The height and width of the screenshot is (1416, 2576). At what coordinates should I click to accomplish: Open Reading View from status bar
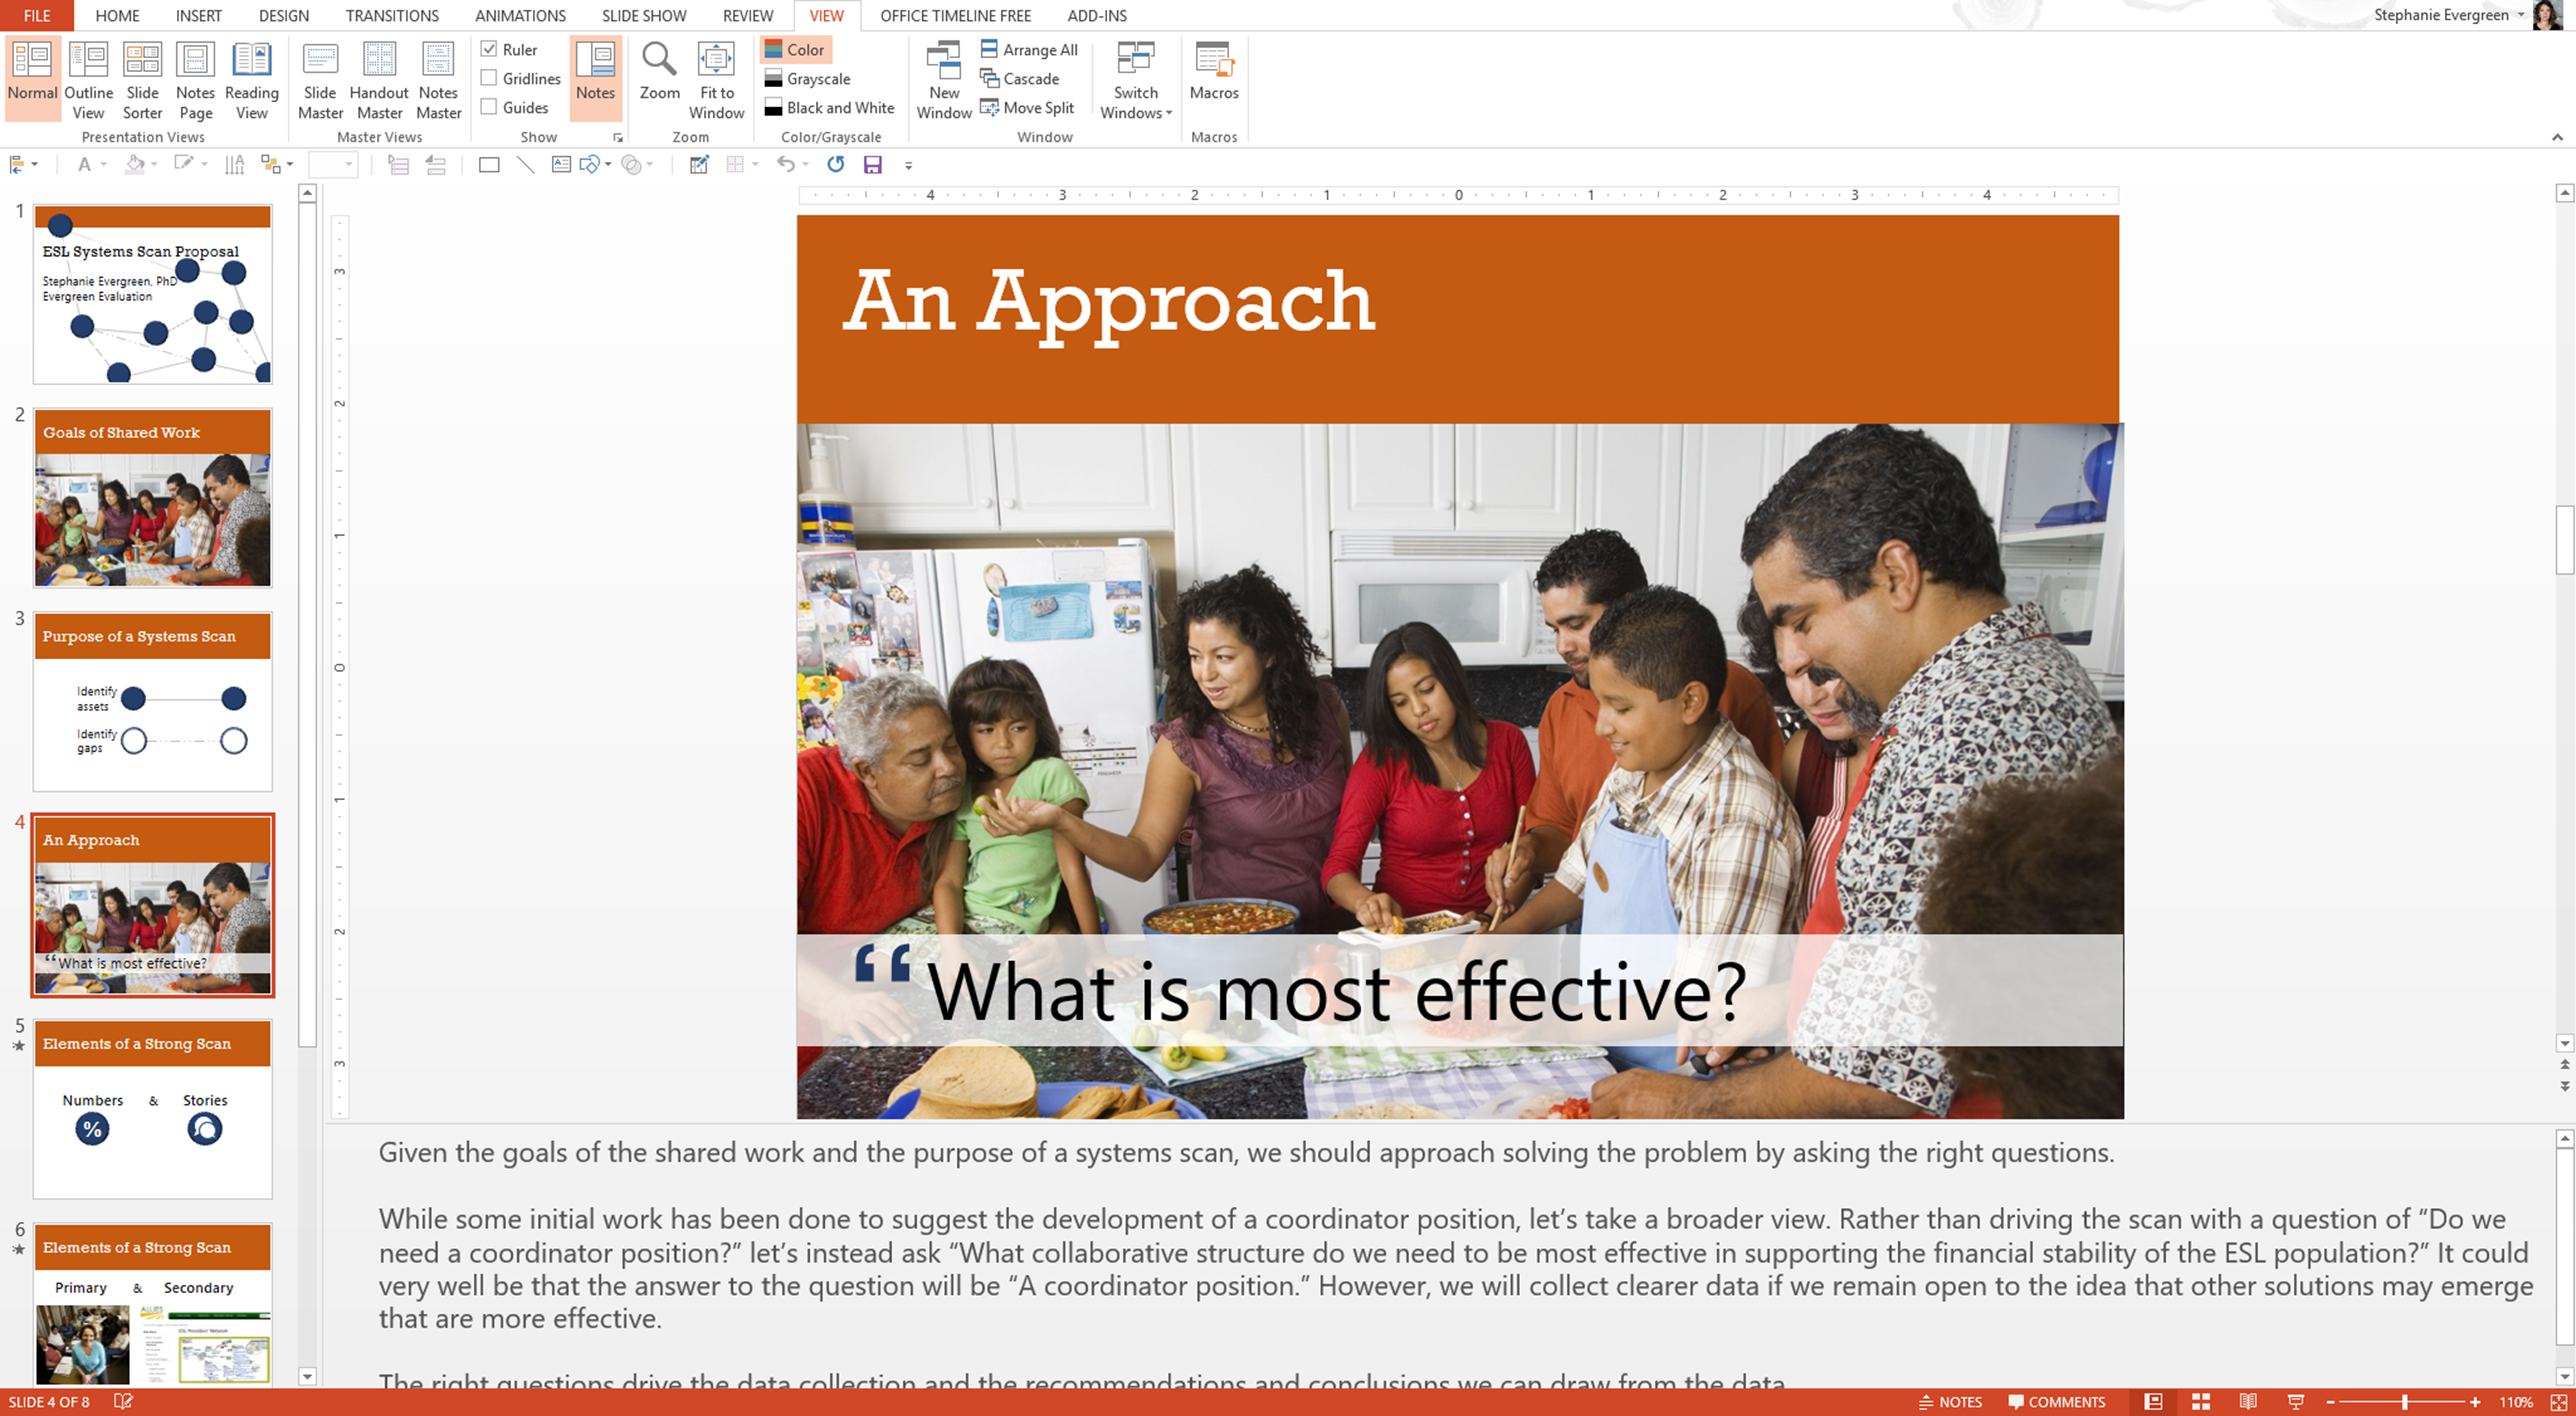[x=2247, y=1402]
